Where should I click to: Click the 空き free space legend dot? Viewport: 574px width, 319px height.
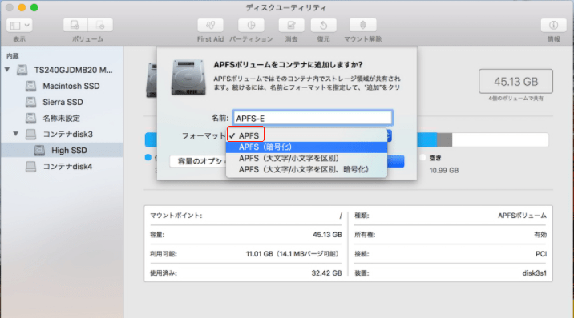coord(422,157)
